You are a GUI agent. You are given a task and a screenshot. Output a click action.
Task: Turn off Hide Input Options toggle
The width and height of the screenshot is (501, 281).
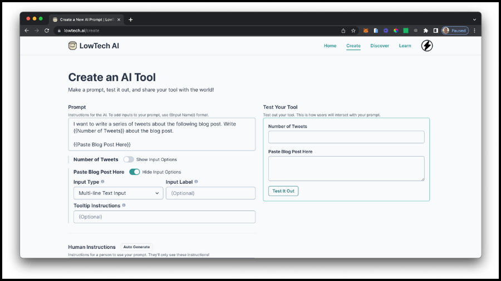click(x=134, y=172)
